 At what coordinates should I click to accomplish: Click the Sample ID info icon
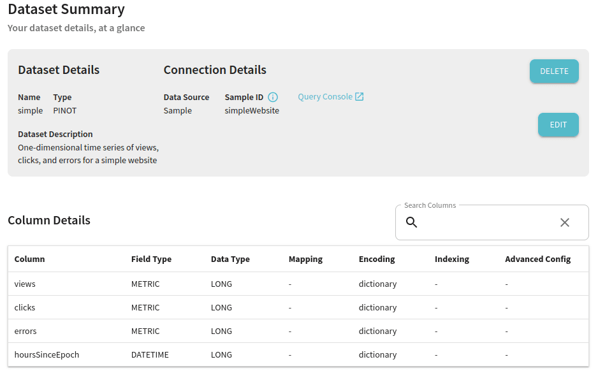click(x=273, y=98)
